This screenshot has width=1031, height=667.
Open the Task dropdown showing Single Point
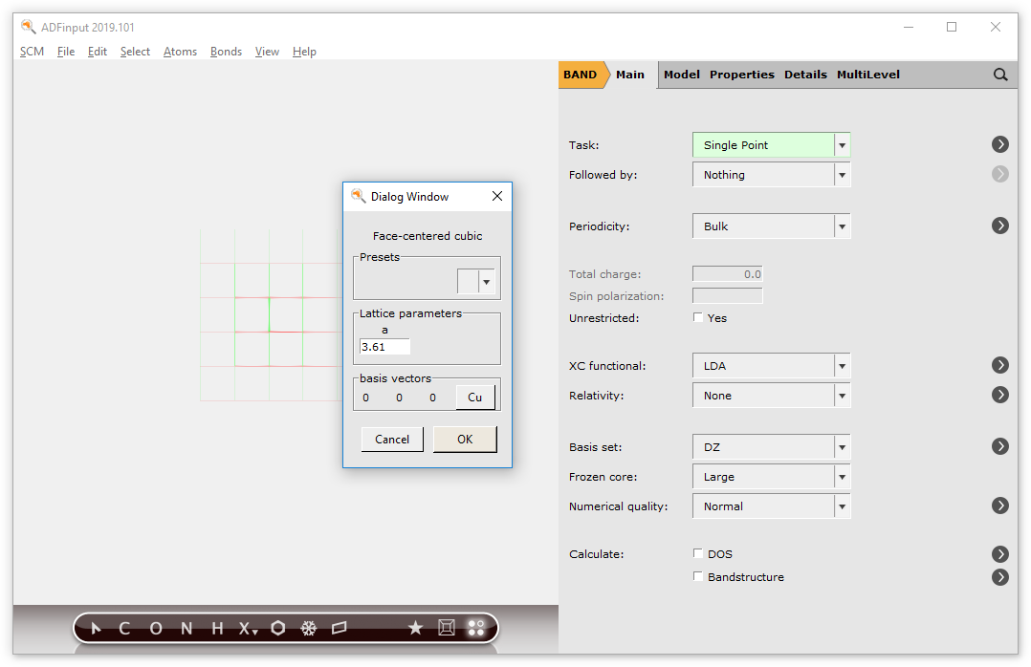[x=841, y=144]
